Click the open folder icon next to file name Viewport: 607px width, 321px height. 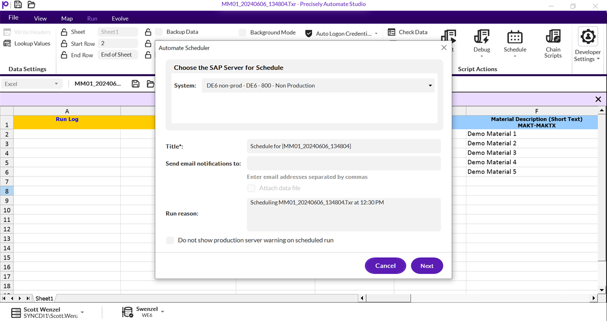click(150, 84)
